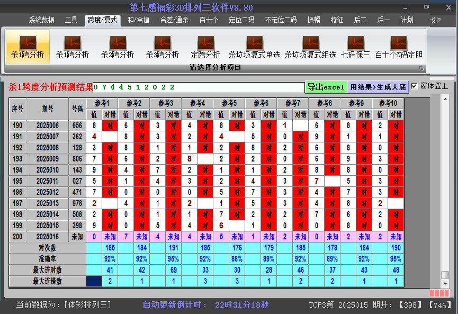Toggle the 窗体置上 checkbox

414,86
